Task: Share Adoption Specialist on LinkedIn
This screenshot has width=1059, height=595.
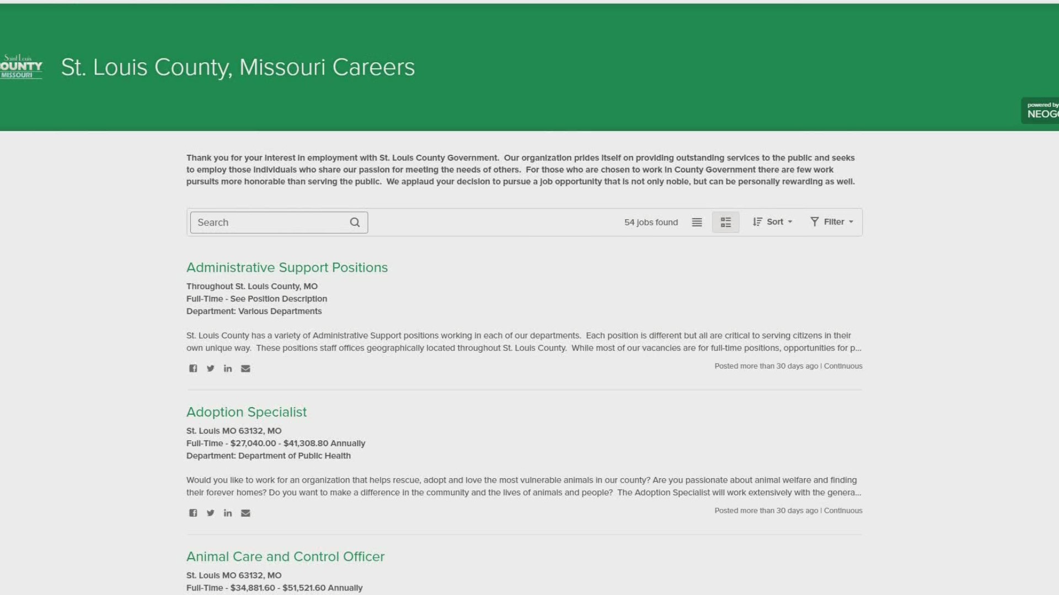Action: [x=228, y=513]
